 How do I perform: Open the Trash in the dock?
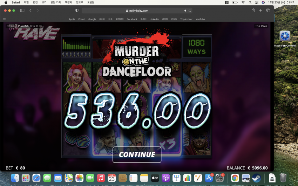283,178
